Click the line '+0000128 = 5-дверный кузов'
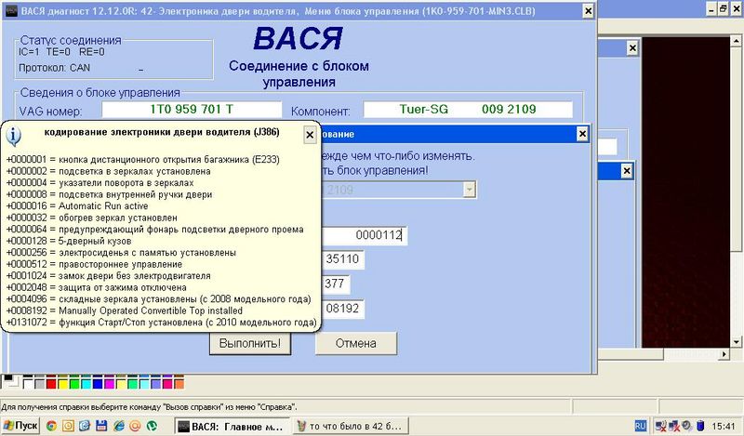Screen dimensions: 744x436 point(69,241)
